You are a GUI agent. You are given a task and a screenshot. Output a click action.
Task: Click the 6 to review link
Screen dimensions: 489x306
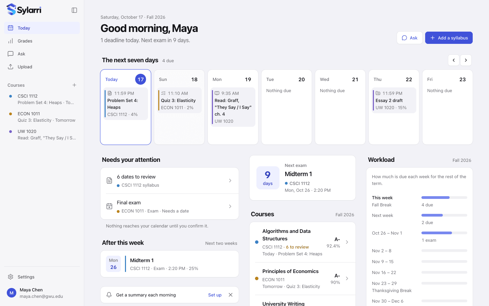tap(297, 247)
